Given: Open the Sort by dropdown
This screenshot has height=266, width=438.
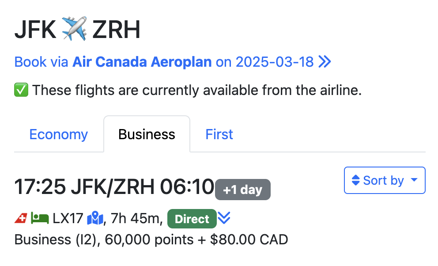Looking at the screenshot, I should click(x=384, y=180).
